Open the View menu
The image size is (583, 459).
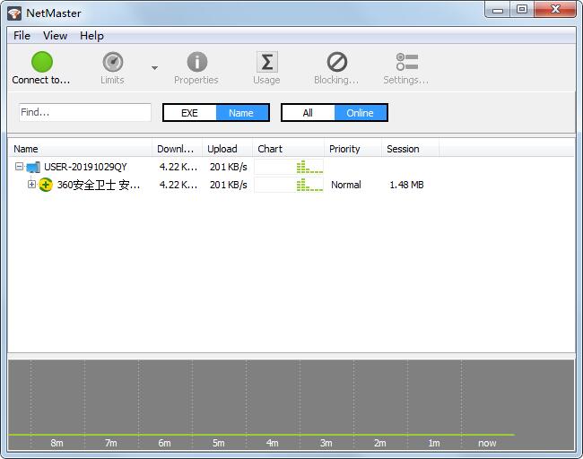point(55,36)
